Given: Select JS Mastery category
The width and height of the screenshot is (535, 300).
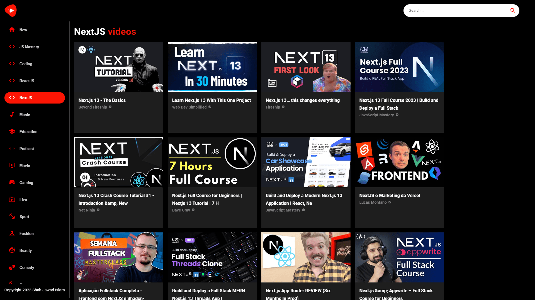Looking at the screenshot, I should [35, 47].
